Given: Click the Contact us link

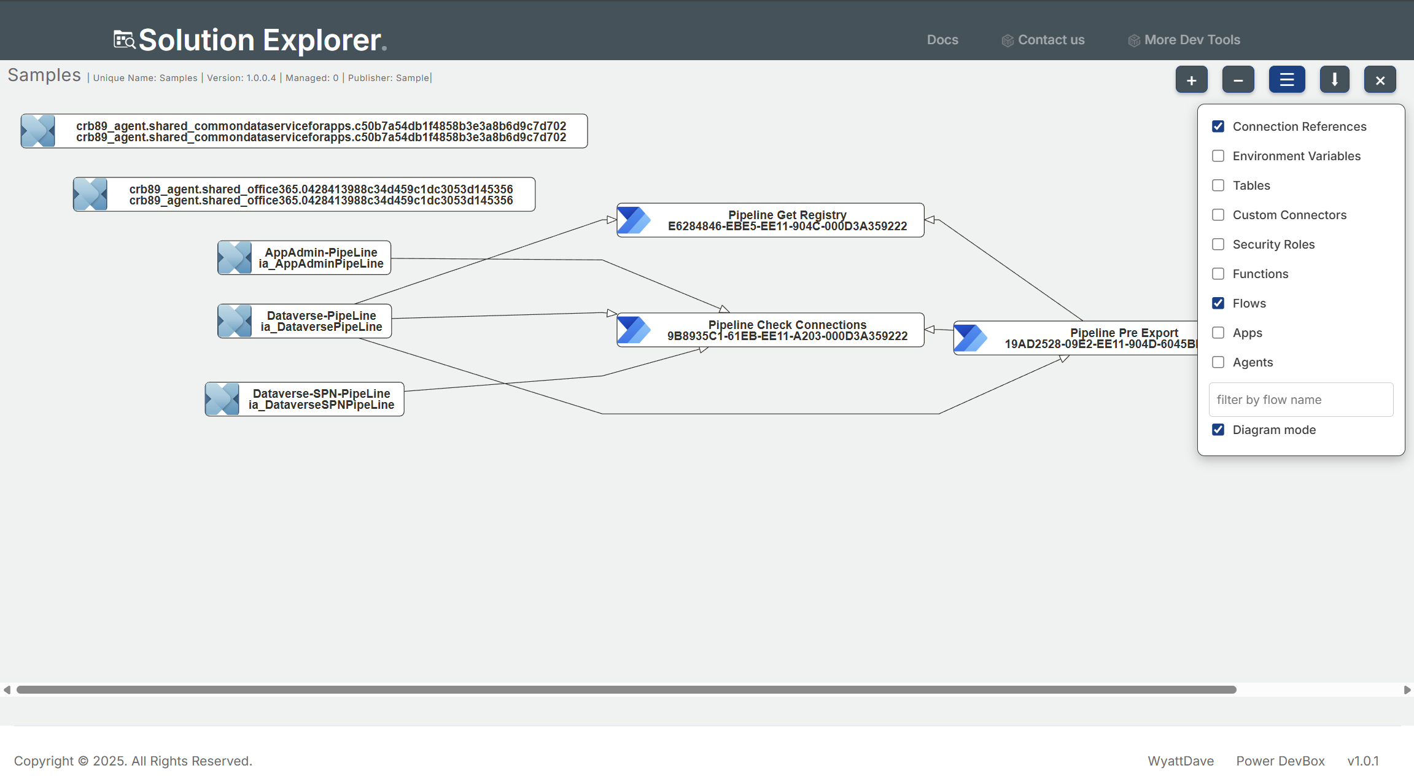Looking at the screenshot, I should tap(1051, 40).
